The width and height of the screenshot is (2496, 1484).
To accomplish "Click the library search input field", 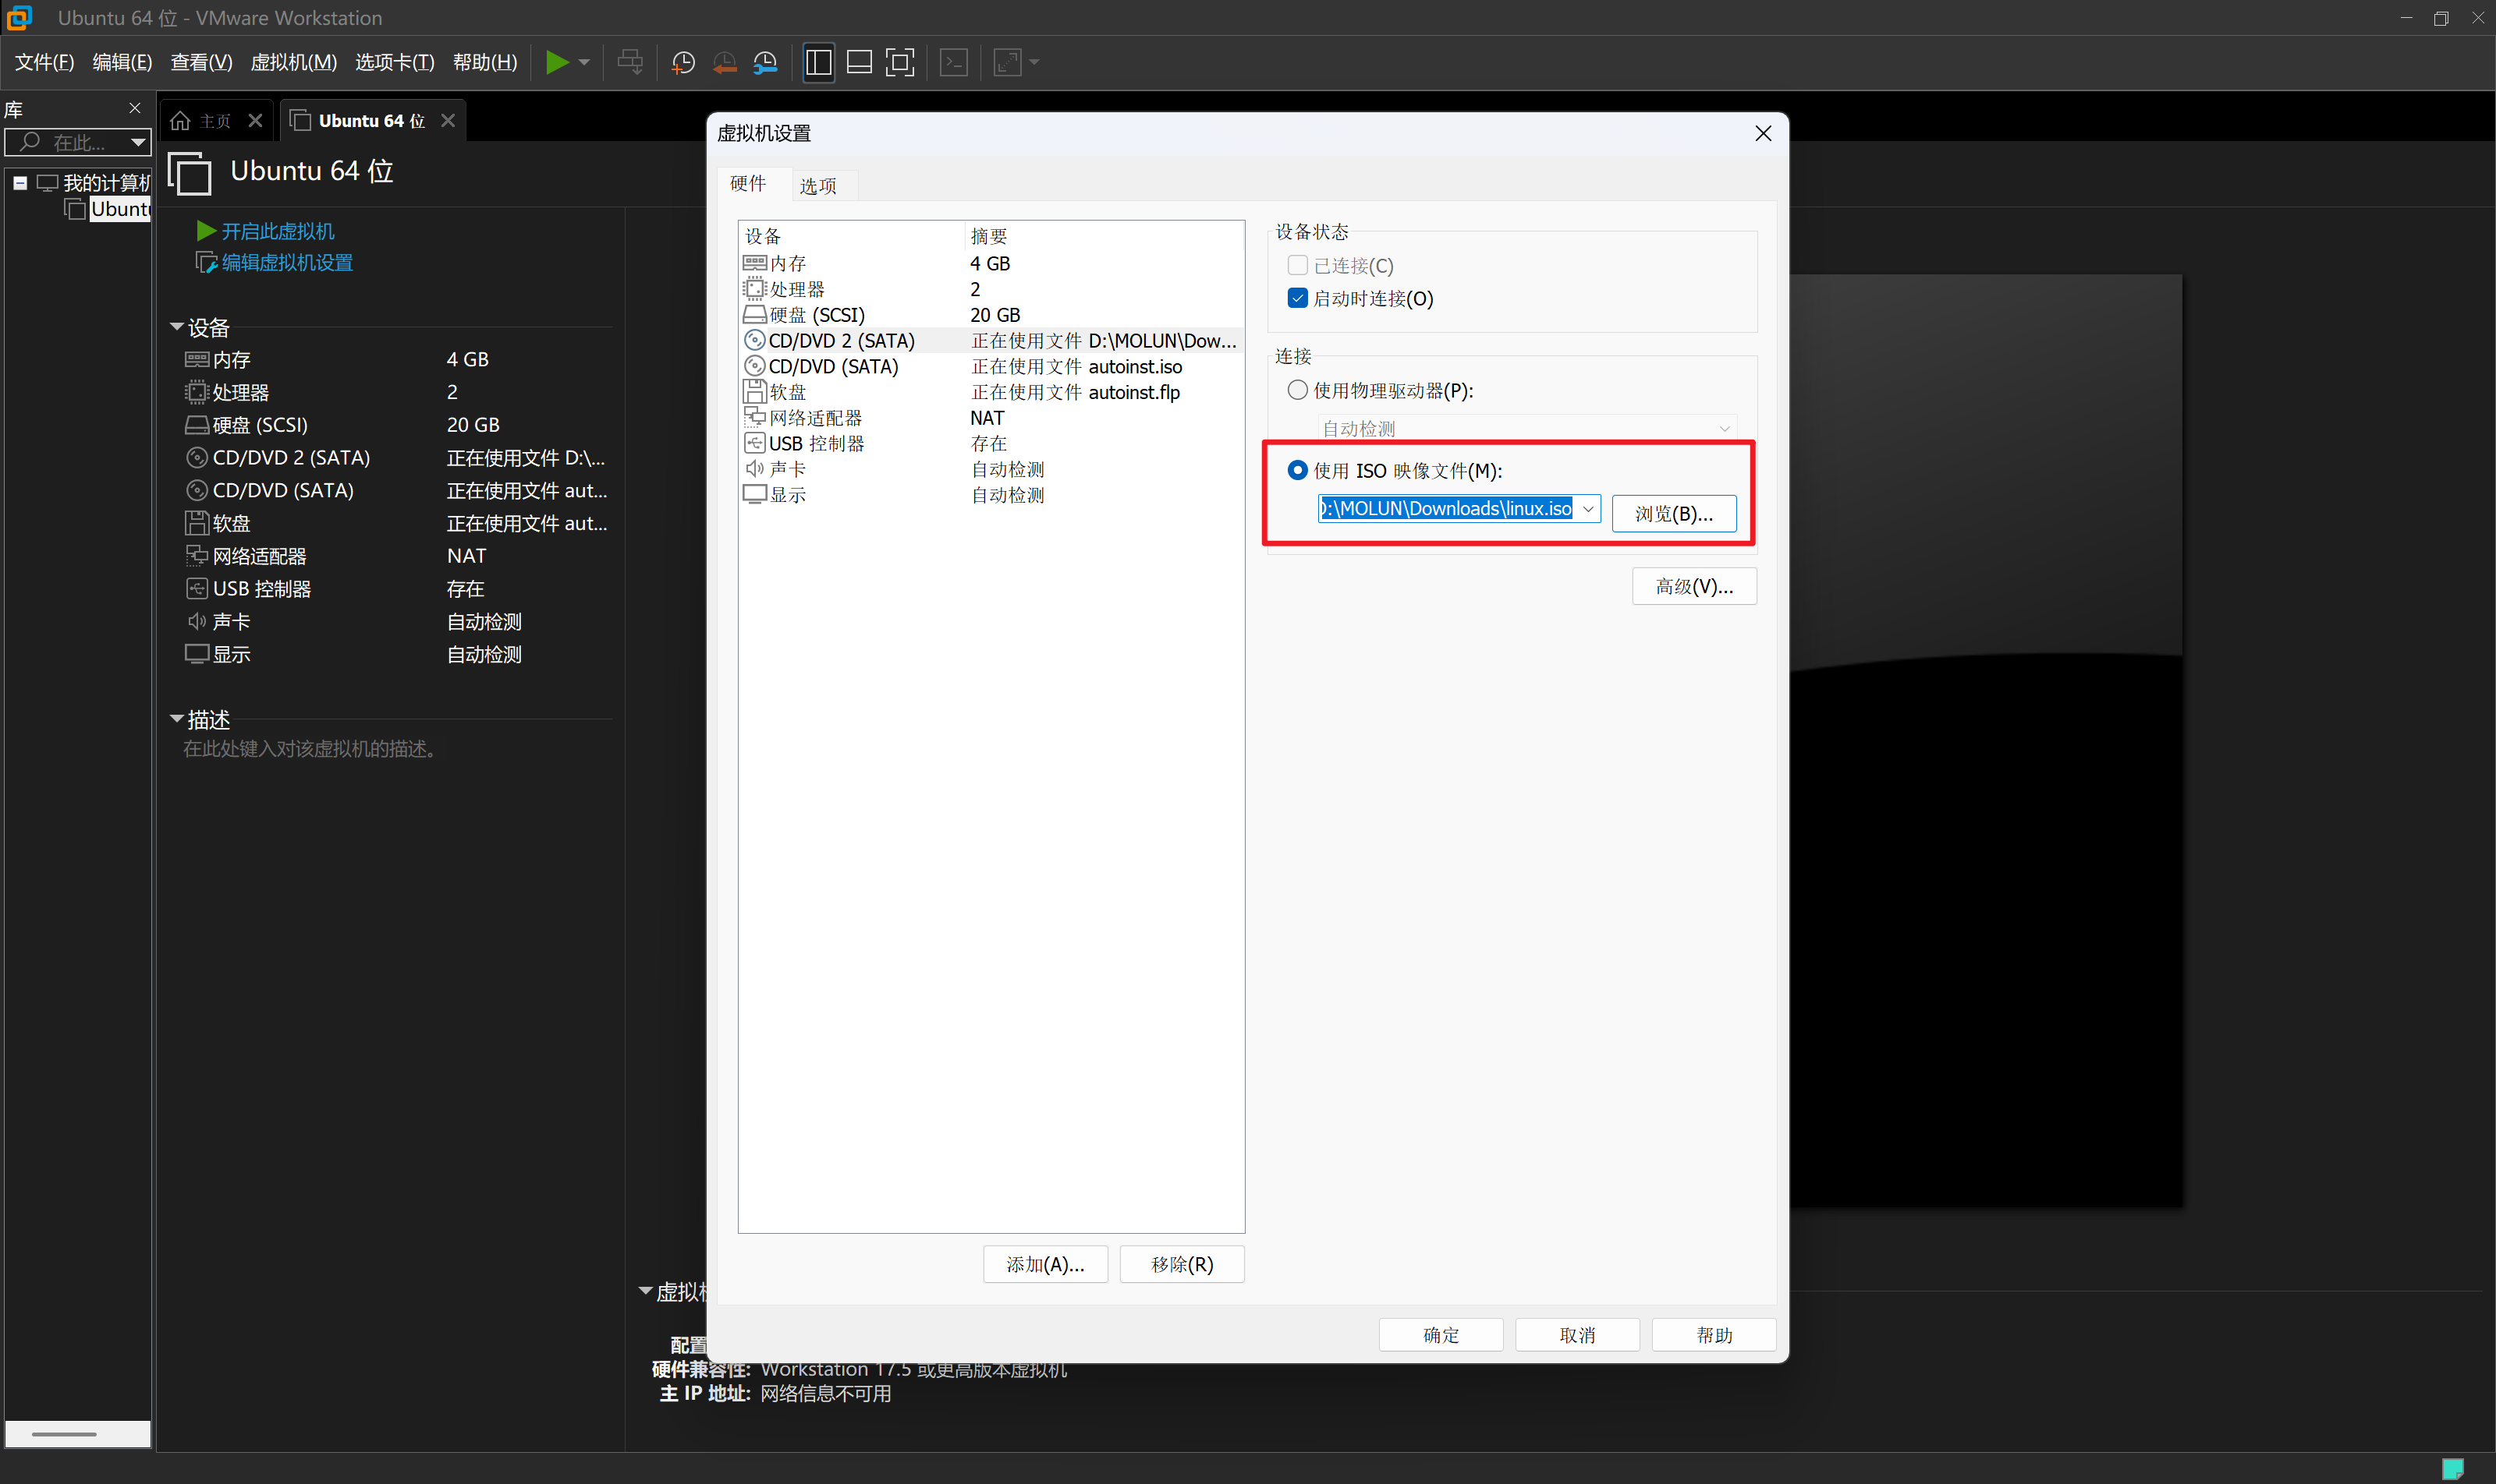I will pyautogui.click(x=78, y=142).
